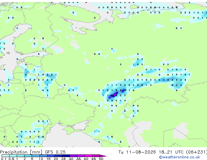Click the '25' legend tick label
207x160 pixels.
point(63,159)
